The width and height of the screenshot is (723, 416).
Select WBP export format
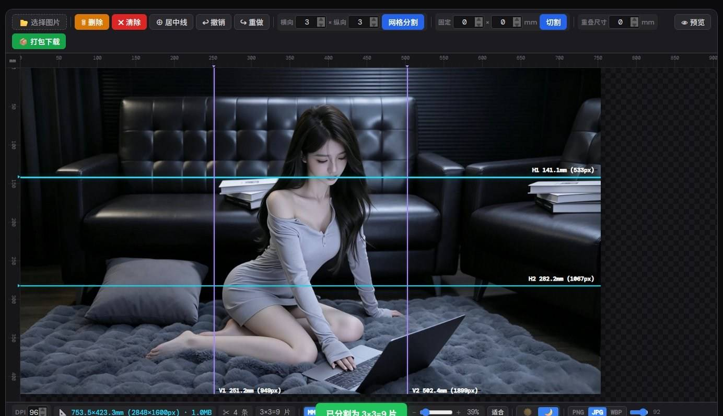(616, 412)
